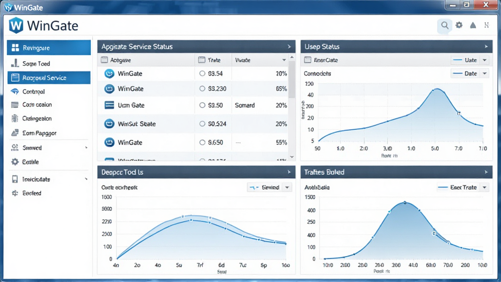Open Claingealon in the sidebar
The image size is (501, 282).
click(49, 118)
